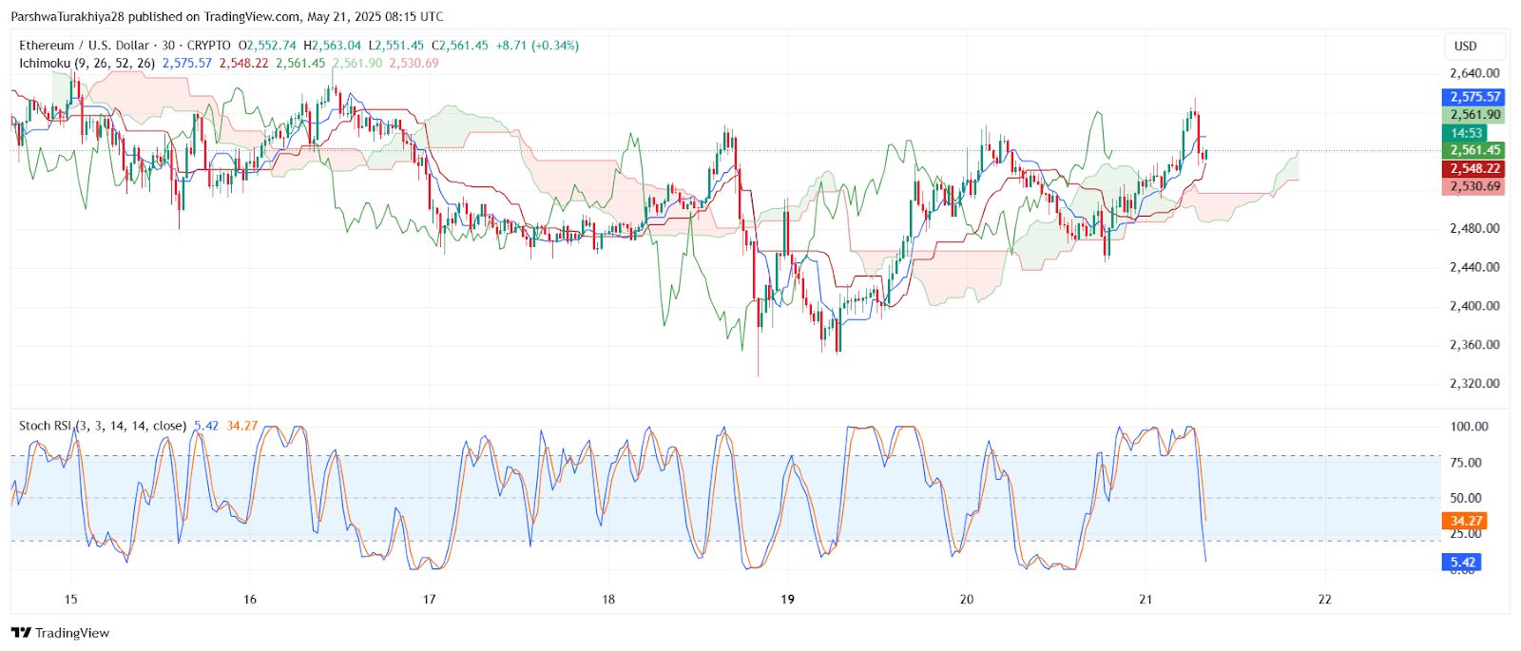Click the TradingView logo at bottom left
This screenshot has height=651, width=1521.
click(60, 633)
